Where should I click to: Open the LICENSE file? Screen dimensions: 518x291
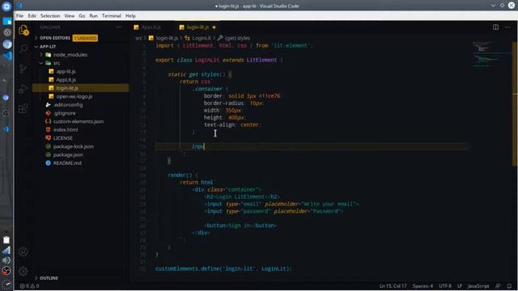(x=63, y=138)
